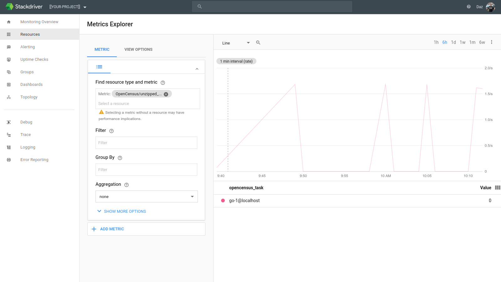
Task: Click the Logging sidebar icon
Action: point(9,147)
